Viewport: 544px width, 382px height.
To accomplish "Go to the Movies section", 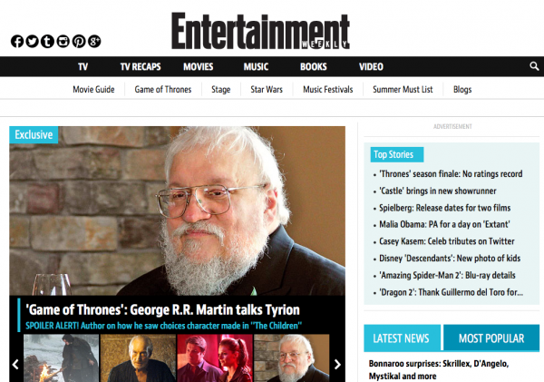I will pyautogui.click(x=198, y=66).
